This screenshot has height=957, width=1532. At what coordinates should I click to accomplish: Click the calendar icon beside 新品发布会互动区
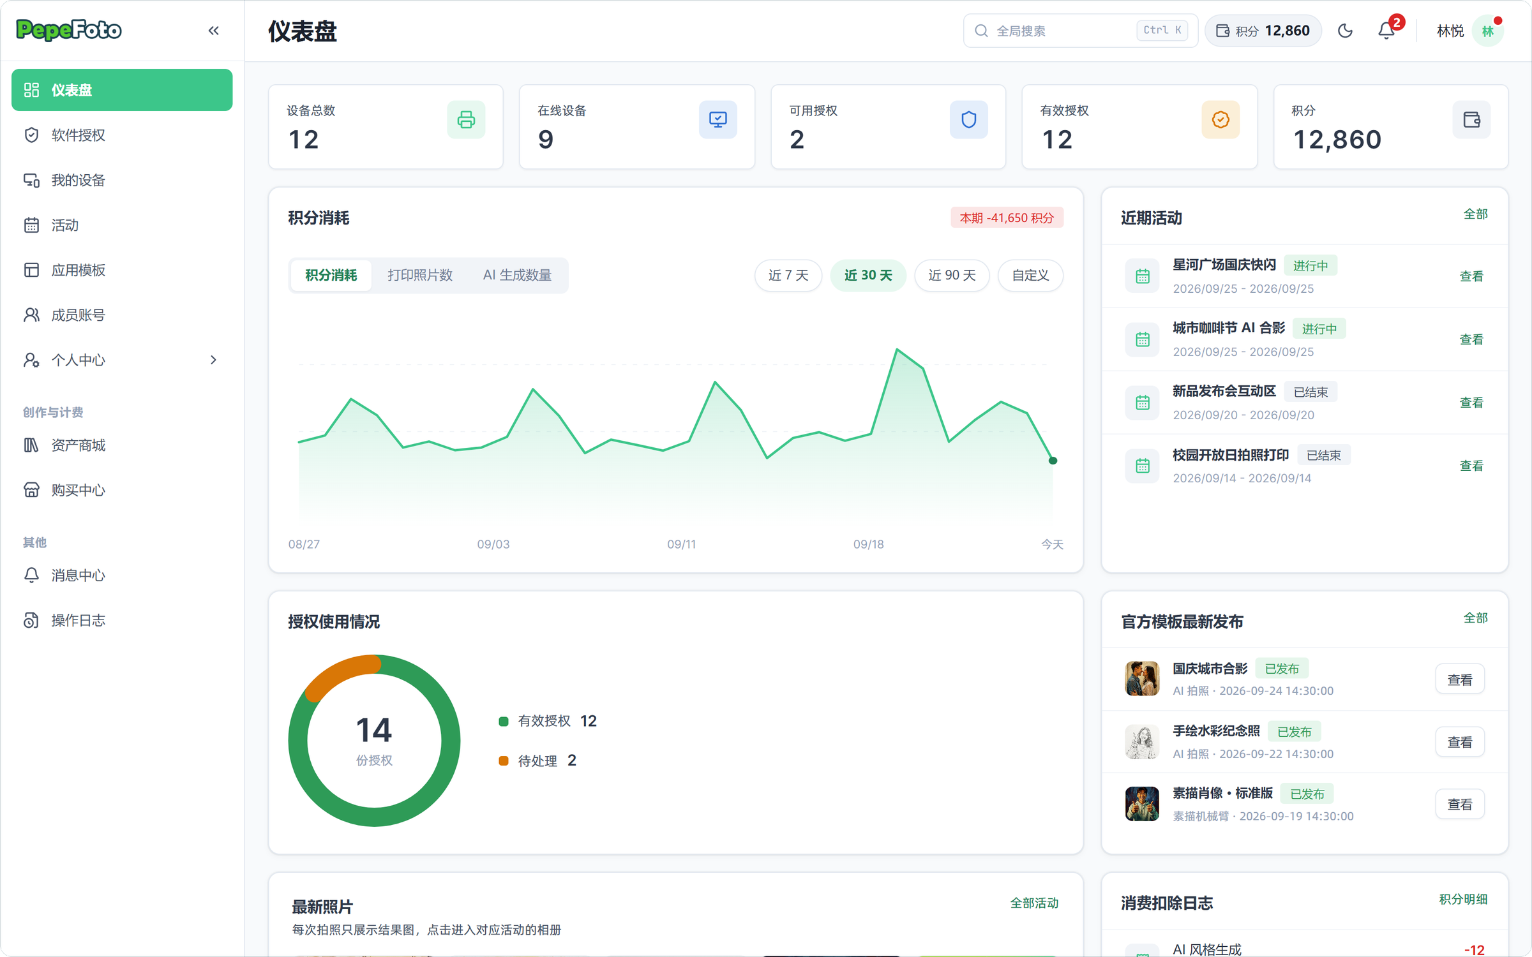[x=1142, y=402]
